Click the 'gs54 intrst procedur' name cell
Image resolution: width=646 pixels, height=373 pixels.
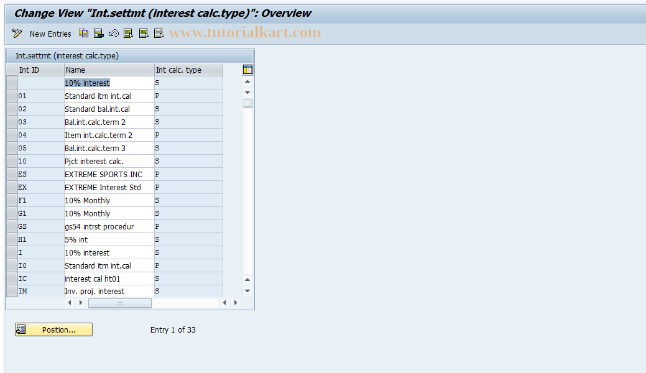[x=109, y=227]
